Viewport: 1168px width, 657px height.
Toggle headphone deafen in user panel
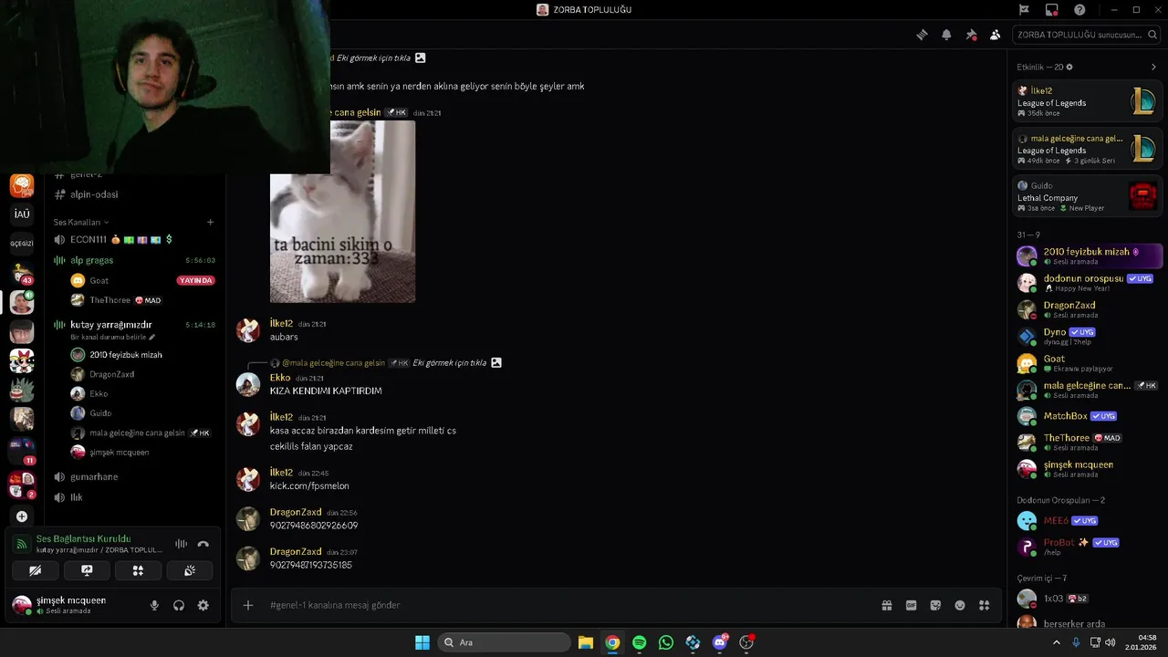(179, 605)
